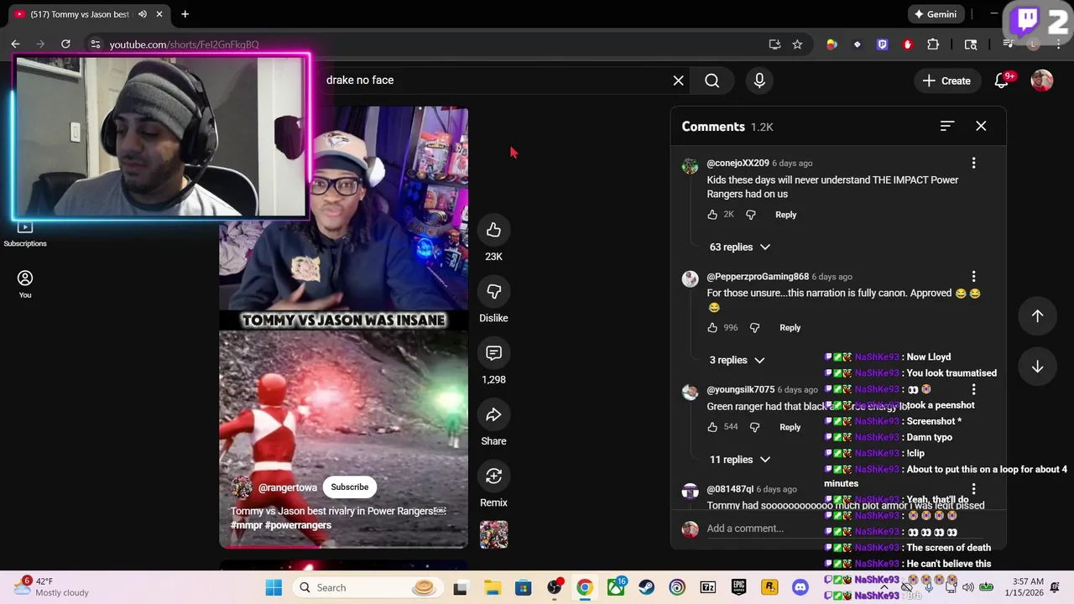The image size is (1074, 604).
Task: Open File Explorer from taskbar
Action: [x=492, y=587]
